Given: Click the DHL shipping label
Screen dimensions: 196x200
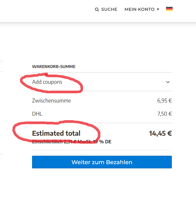Looking at the screenshot, I should coord(37,114).
